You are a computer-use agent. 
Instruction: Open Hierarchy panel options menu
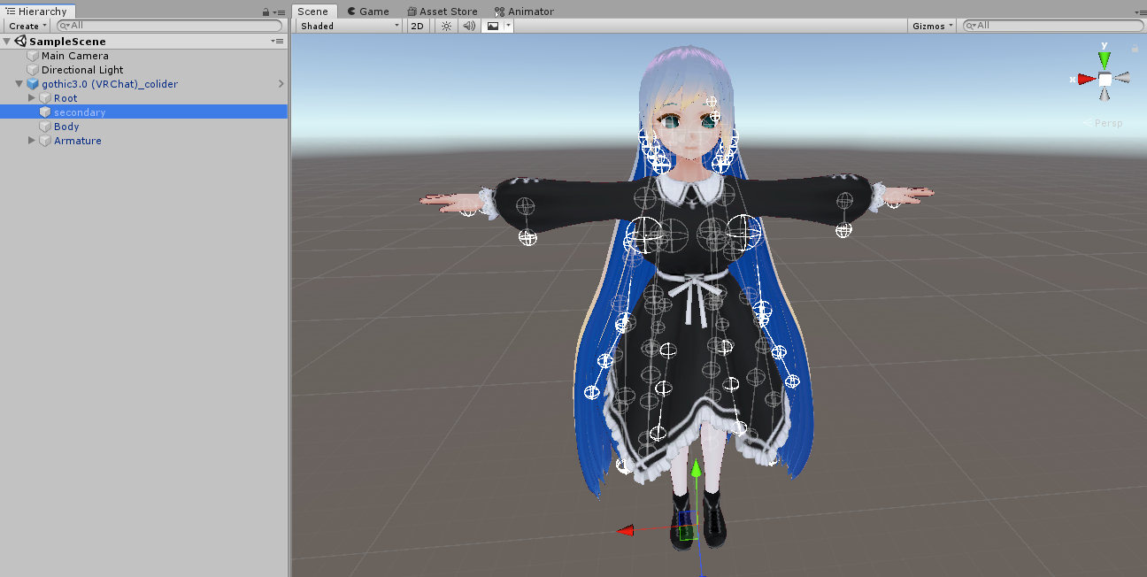pyautogui.click(x=279, y=12)
